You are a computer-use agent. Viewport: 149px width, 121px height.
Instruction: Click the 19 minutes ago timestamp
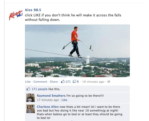pos(93,82)
